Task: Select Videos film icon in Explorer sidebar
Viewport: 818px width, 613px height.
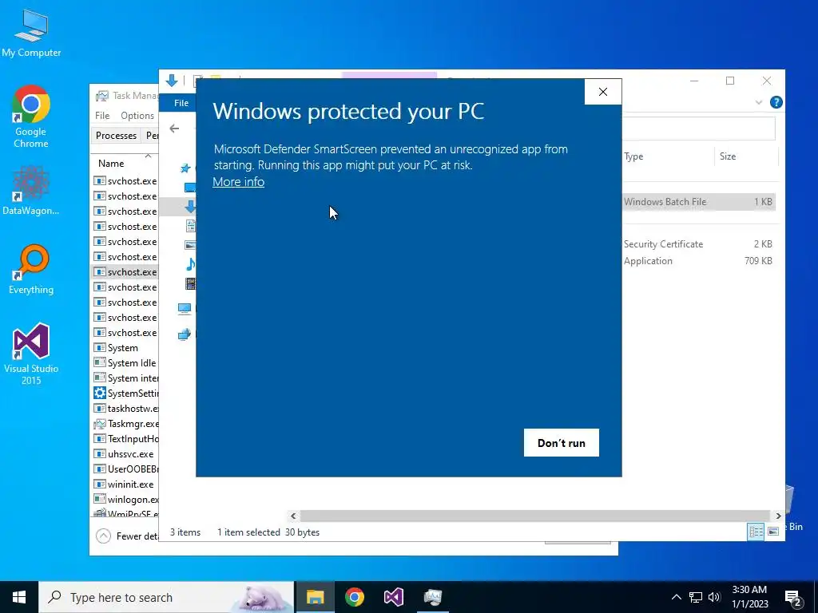Action: 191,283
